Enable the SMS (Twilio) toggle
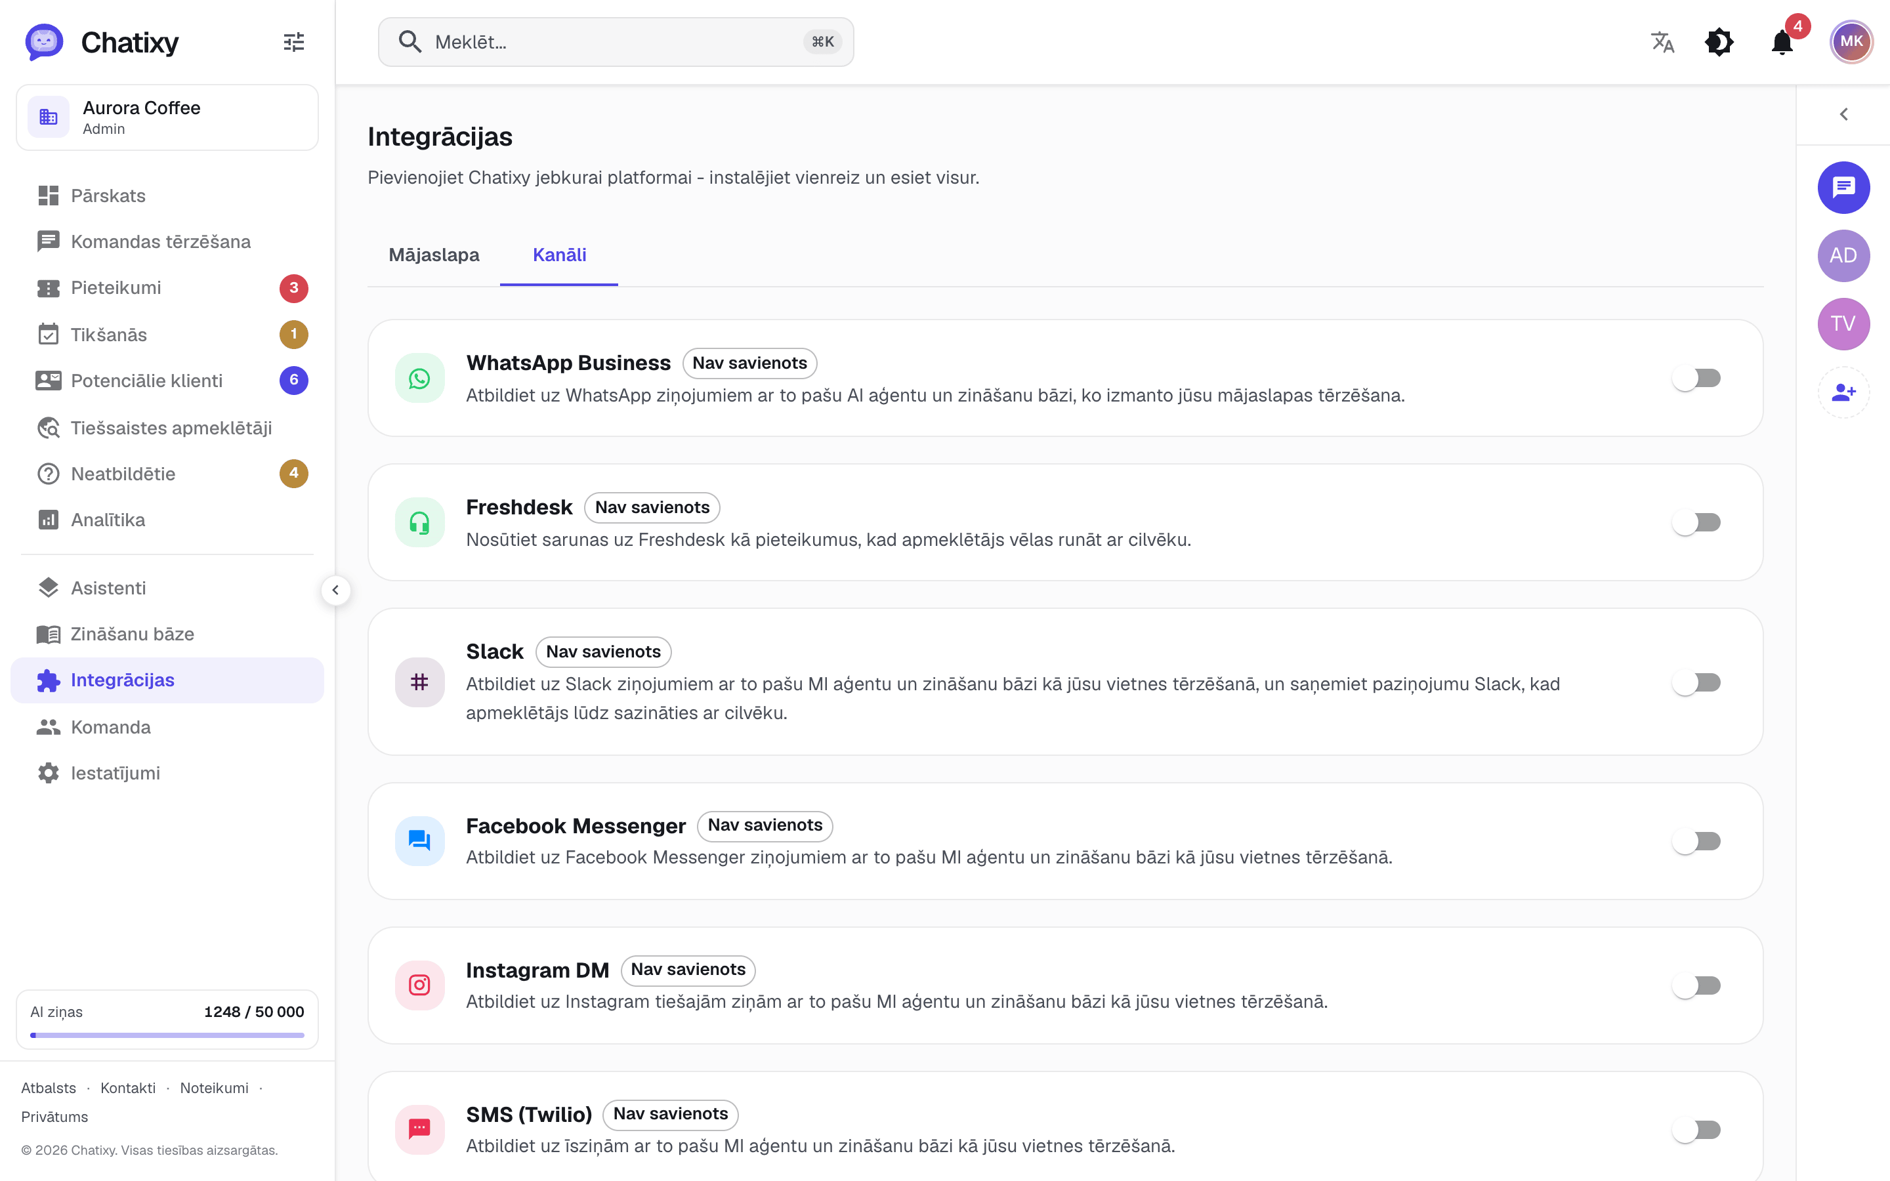Screen dimensions: 1890x1181 (1696, 1129)
